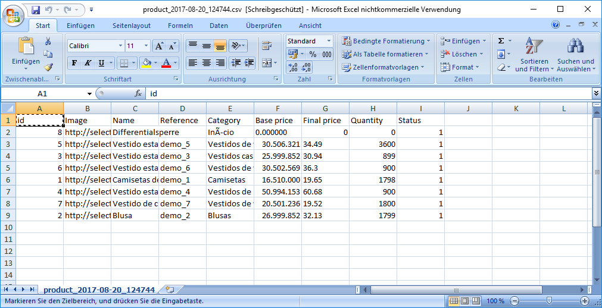The image size is (602, 308).
Task: Click Increase Decimal icon
Action: point(293,68)
